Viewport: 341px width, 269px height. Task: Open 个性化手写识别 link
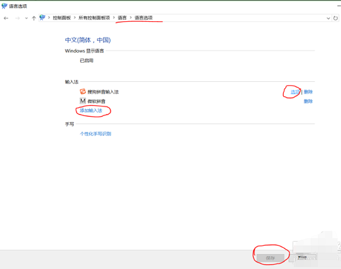point(95,134)
